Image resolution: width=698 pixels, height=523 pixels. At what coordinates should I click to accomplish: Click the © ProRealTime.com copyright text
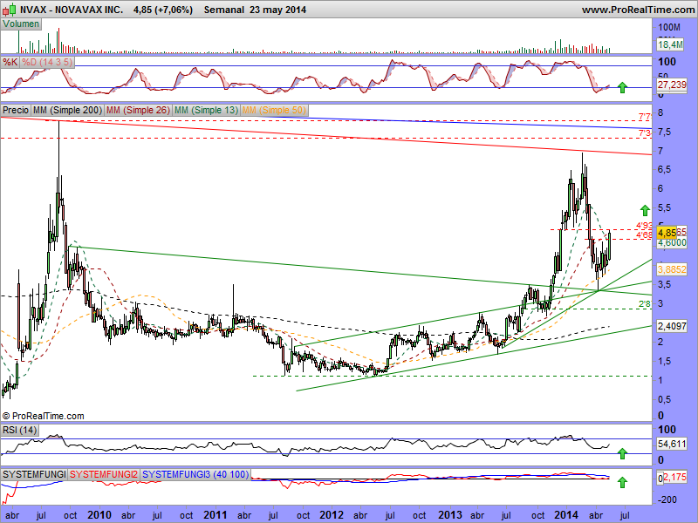[43, 416]
